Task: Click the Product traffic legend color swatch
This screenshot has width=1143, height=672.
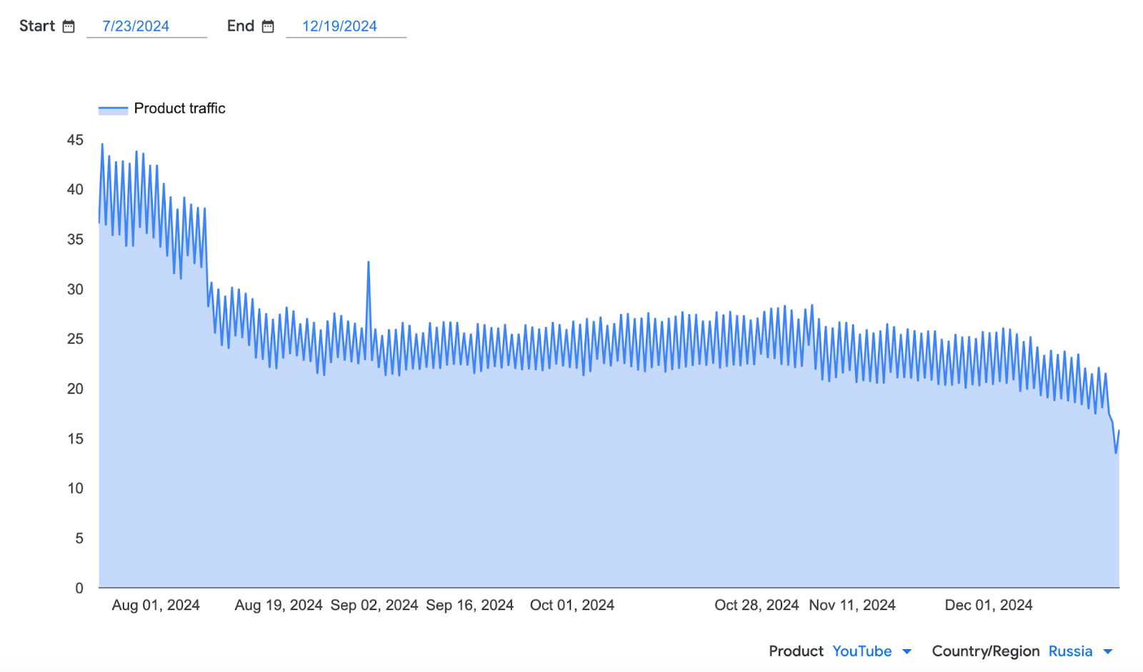Action: 113,109
